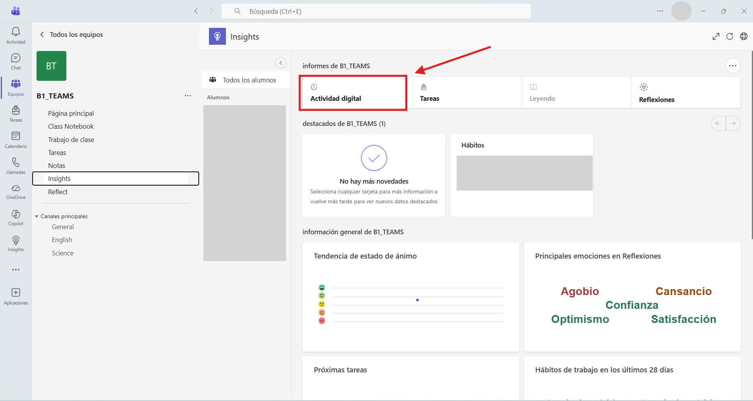The image size is (753, 401).
Task: Click the B1_TEAMS team name
Action: [x=55, y=96]
